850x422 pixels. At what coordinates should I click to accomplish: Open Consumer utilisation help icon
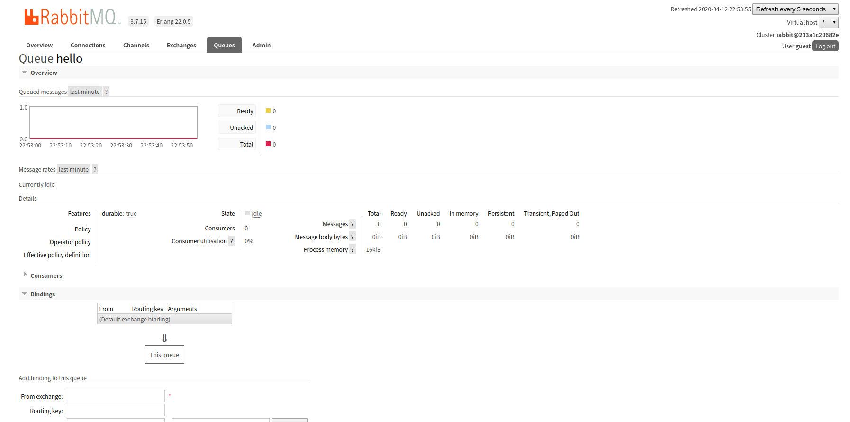coord(232,241)
